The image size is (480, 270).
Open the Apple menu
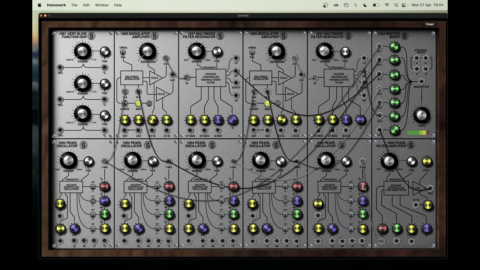pos(39,5)
